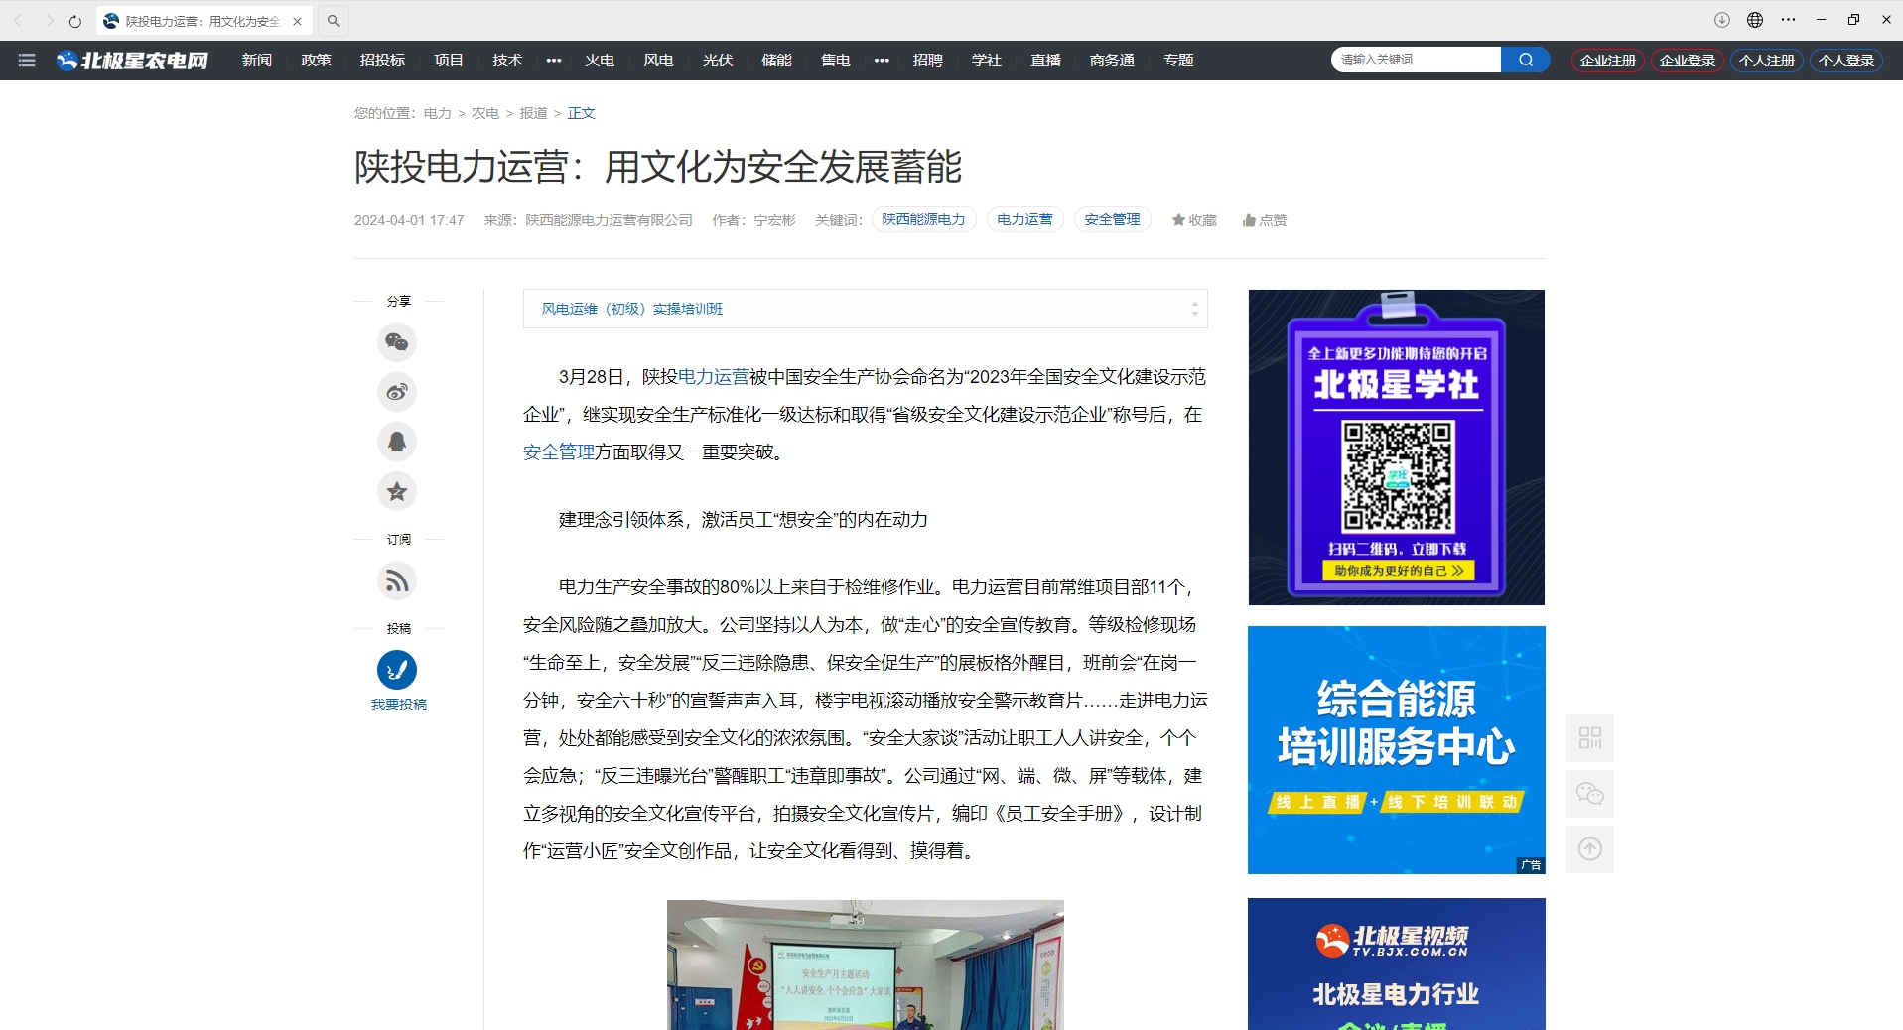Click the 企业注册 button
The image size is (1903, 1030).
point(1607,61)
